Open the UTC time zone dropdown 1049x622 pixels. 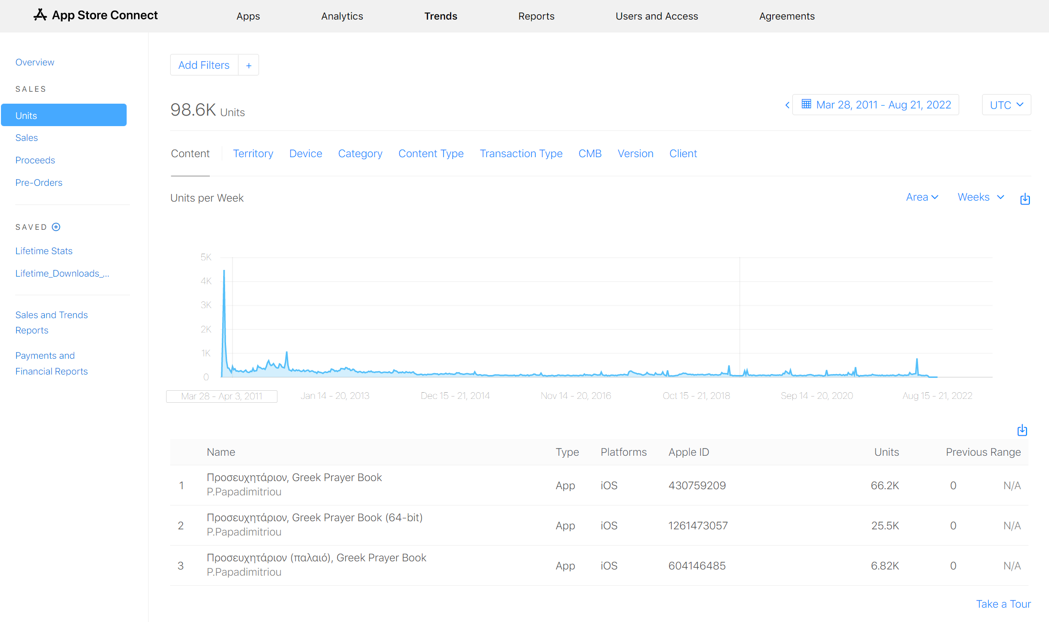click(1006, 105)
